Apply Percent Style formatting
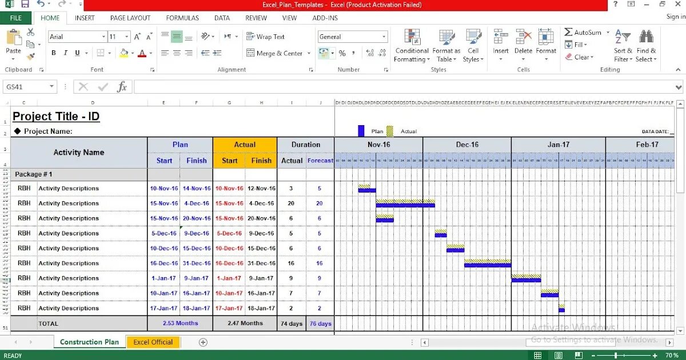Screen dimensions: 686x360 341,54
